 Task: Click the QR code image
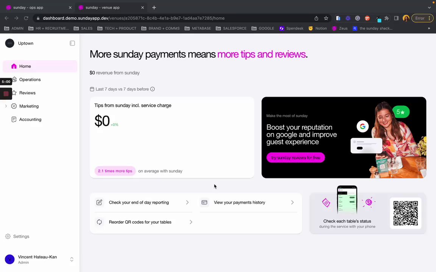pyautogui.click(x=406, y=213)
